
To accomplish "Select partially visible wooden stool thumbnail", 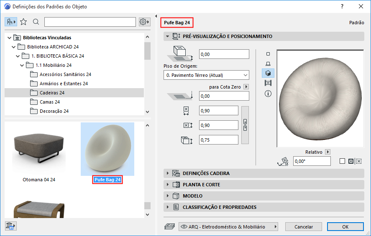I will 39,209.
